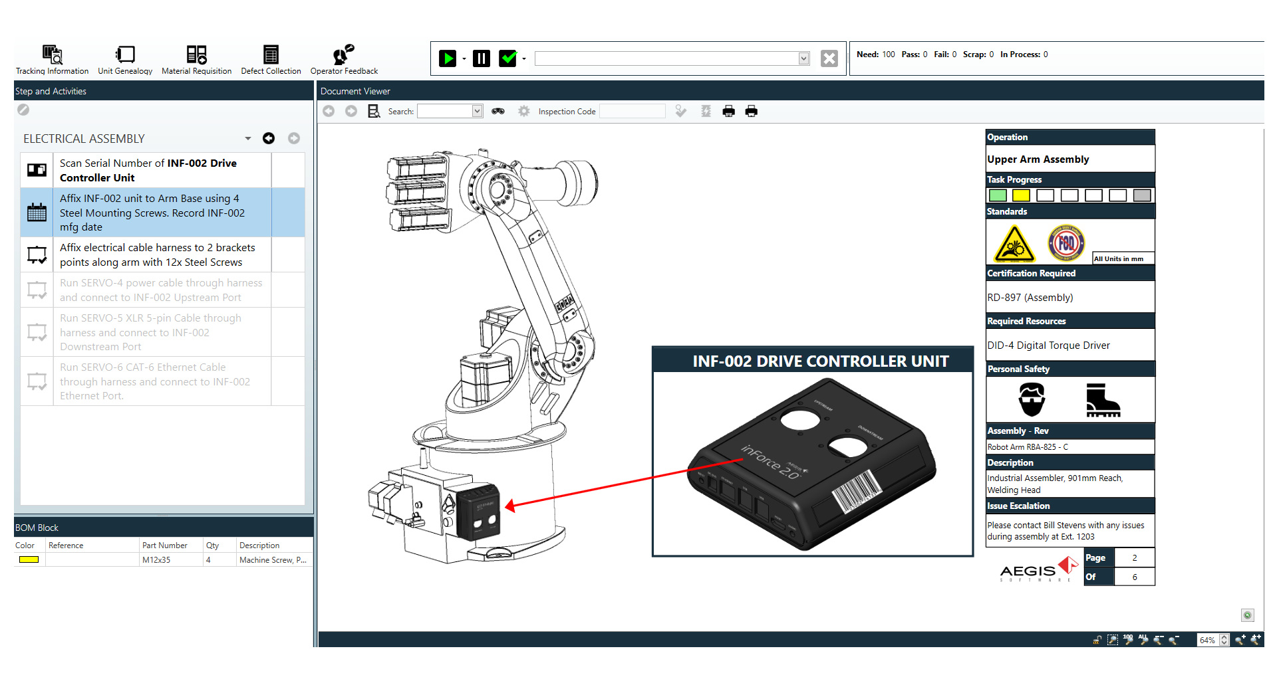Click the first printer icon

click(x=729, y=111)
